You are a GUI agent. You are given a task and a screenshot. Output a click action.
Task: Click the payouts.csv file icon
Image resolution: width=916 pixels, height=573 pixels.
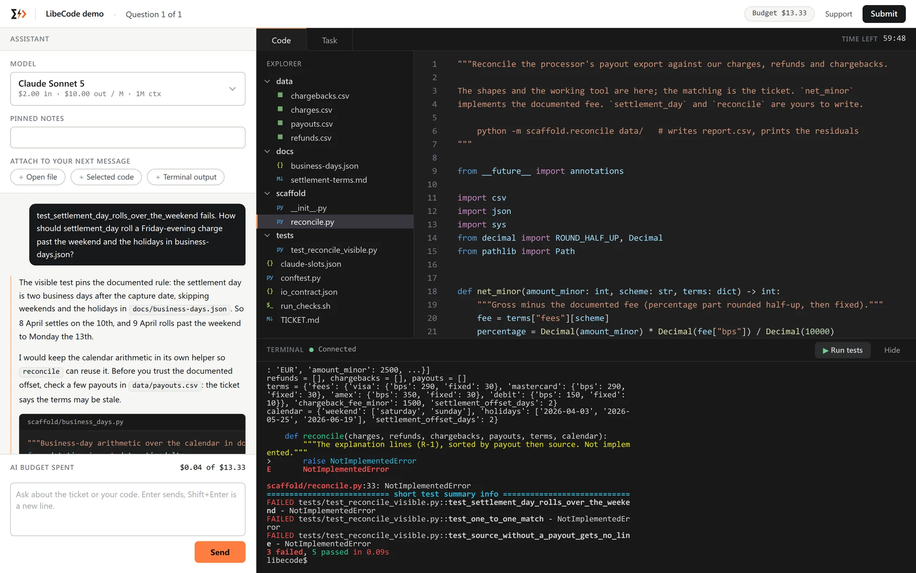(280, 123)
